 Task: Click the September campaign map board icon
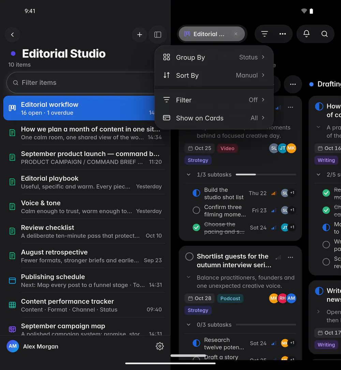click(x=12, y=329)
